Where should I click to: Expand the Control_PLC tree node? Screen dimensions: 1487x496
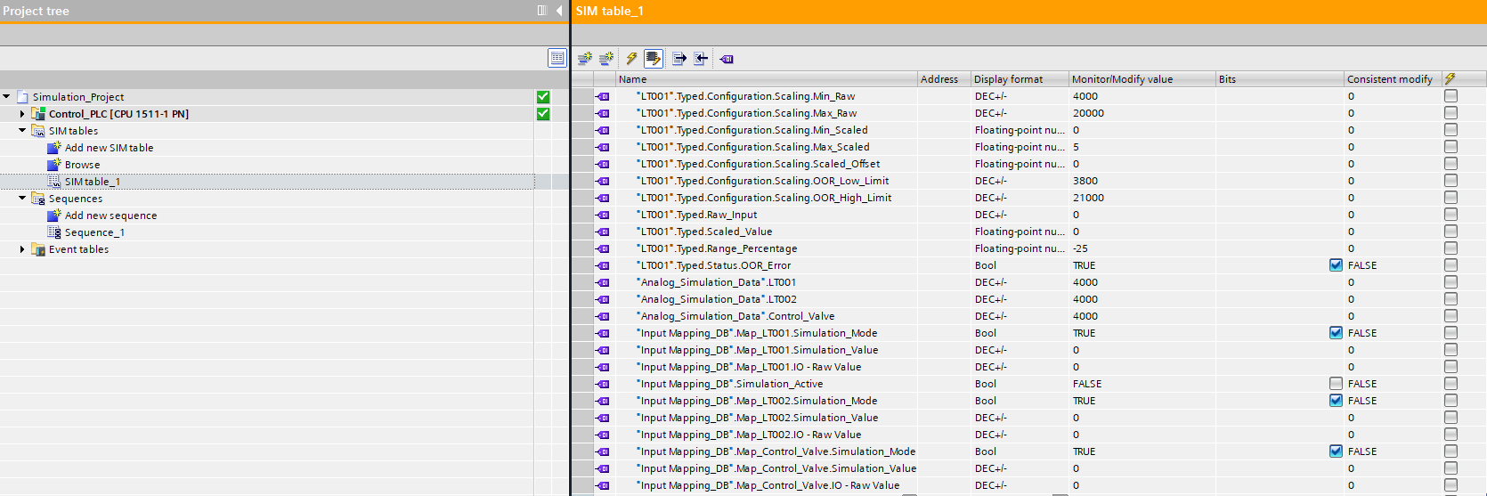pos(22,114)
